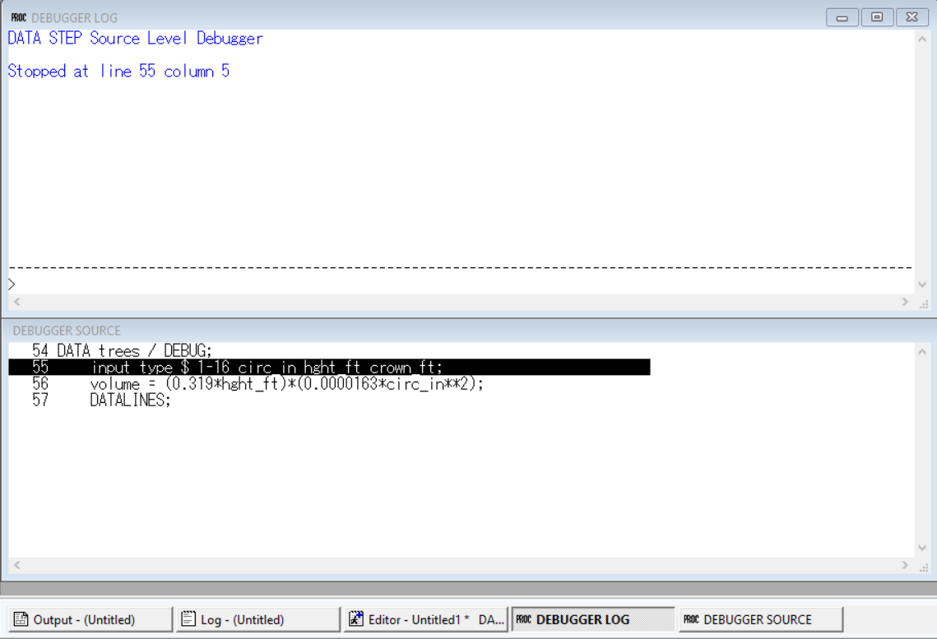The width and height of the screenshot is (937, 639).
Task: Click line 54 DATA trees / DEBUG statement
Action: 134,351
